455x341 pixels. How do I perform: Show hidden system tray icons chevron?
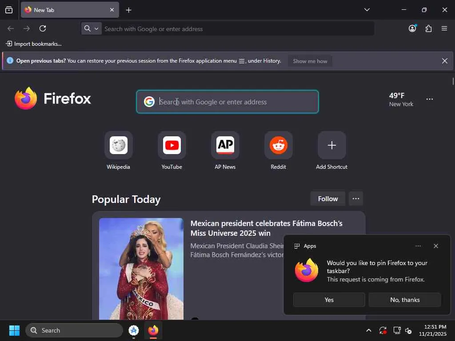click(368, 330)
